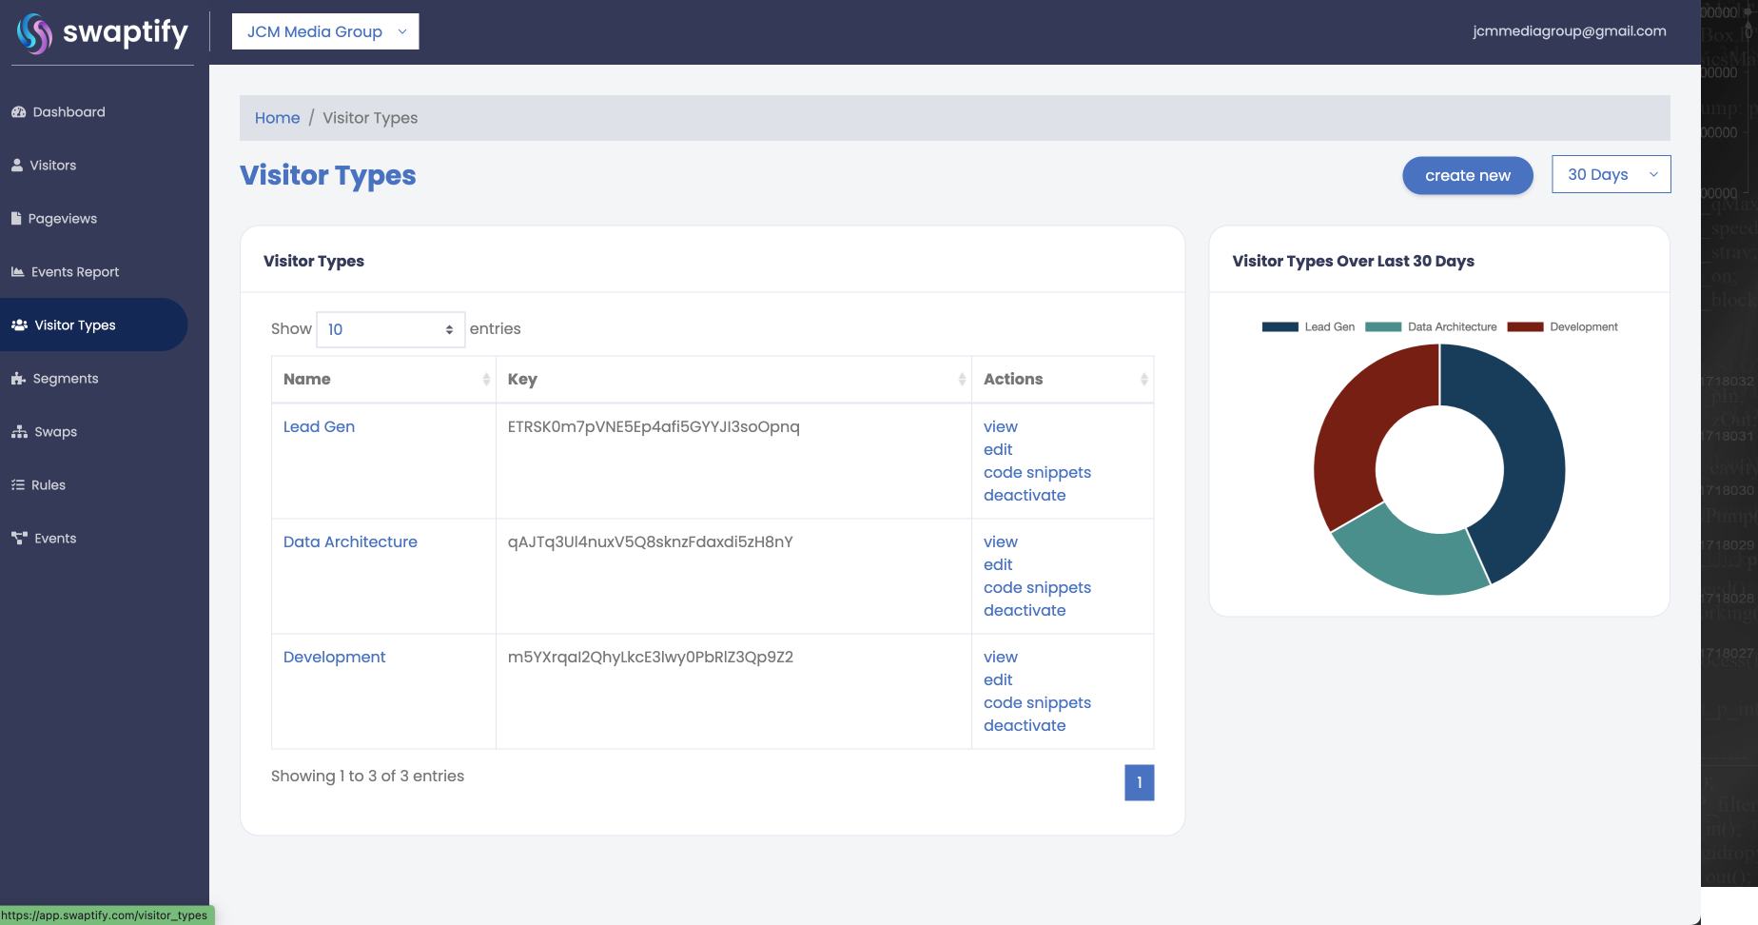Follow the Home breadcrumb link
The height and width of the screenshot is (925, 1758).
click(x=277, y=118)
